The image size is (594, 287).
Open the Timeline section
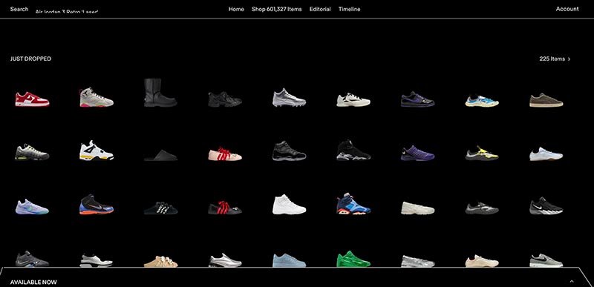pyautogui.click(x=349, y=9)
